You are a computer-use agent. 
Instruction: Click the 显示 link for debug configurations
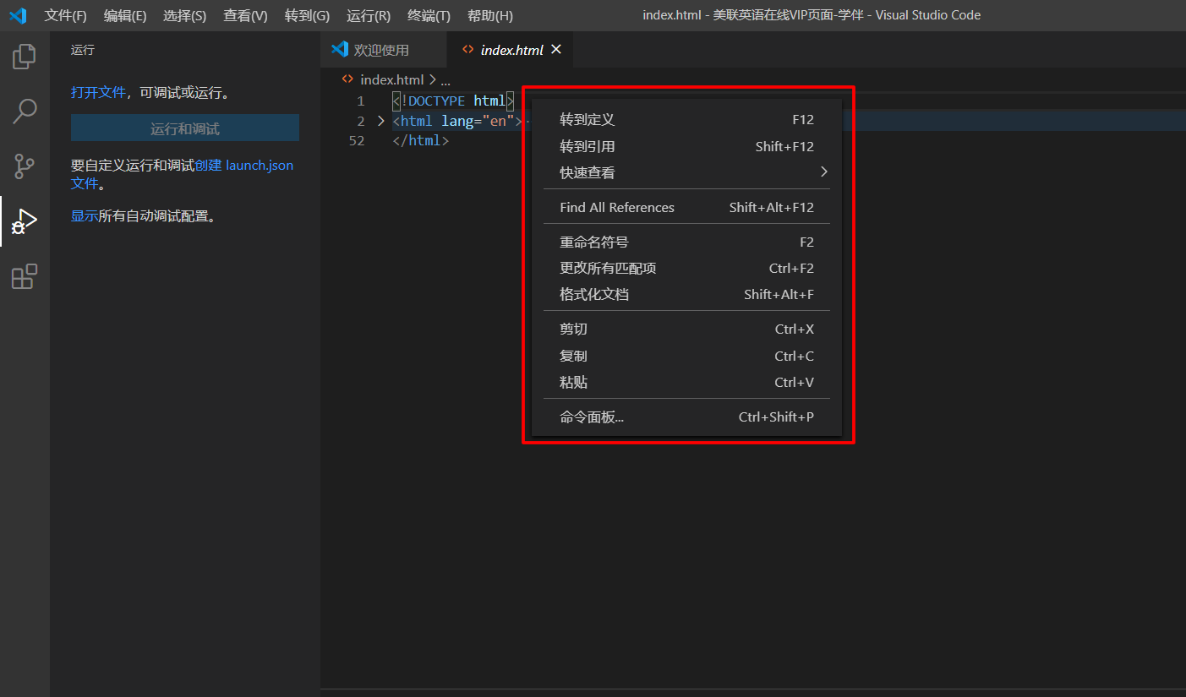coord(85,216)
